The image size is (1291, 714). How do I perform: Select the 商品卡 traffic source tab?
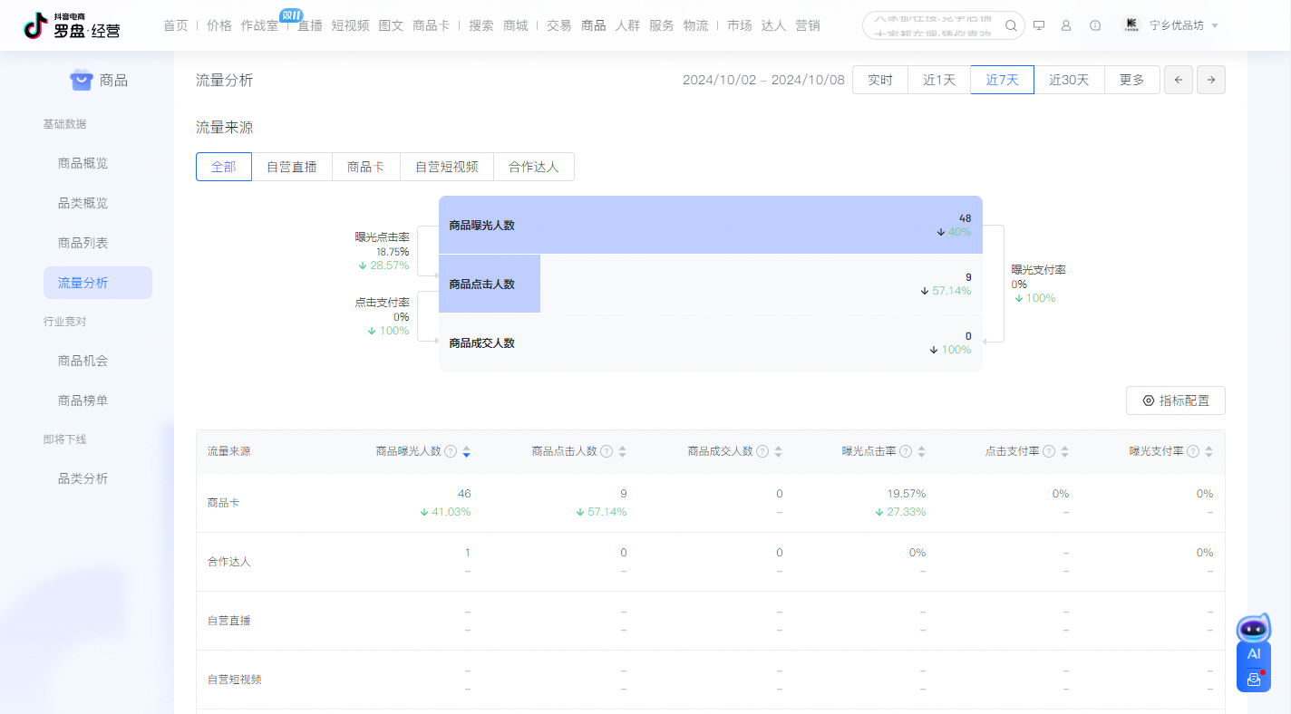coord(366,167)
